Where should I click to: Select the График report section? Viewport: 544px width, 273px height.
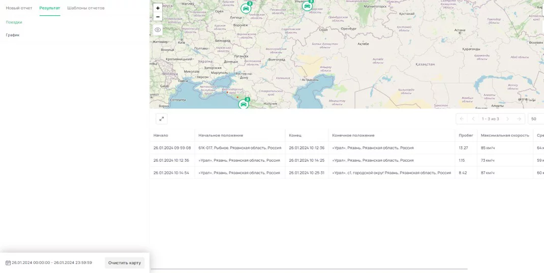point(13,35)
